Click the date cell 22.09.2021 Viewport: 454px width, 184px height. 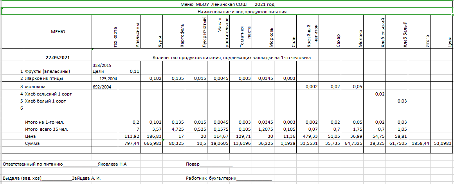click(58, 58)
